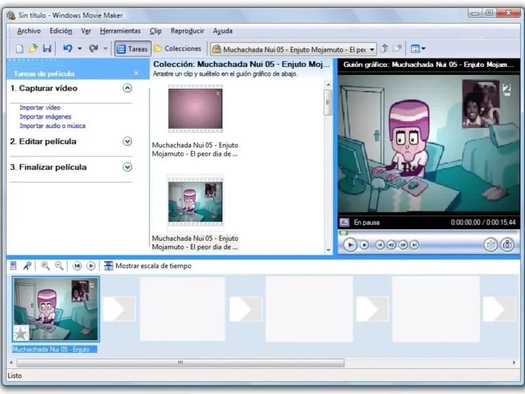Image resolution: width=525 pixels, height=394 pixels.
Task: Toggle the Colecciones pane view
Action: (177, 49)
